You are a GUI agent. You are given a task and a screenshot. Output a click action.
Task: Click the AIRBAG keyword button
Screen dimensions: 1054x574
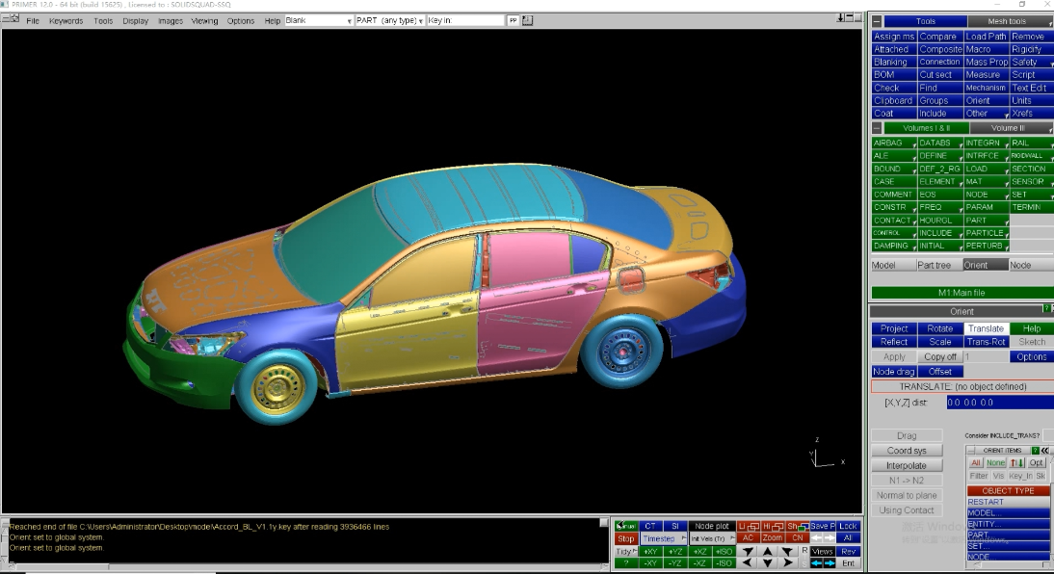click(893, 143)
